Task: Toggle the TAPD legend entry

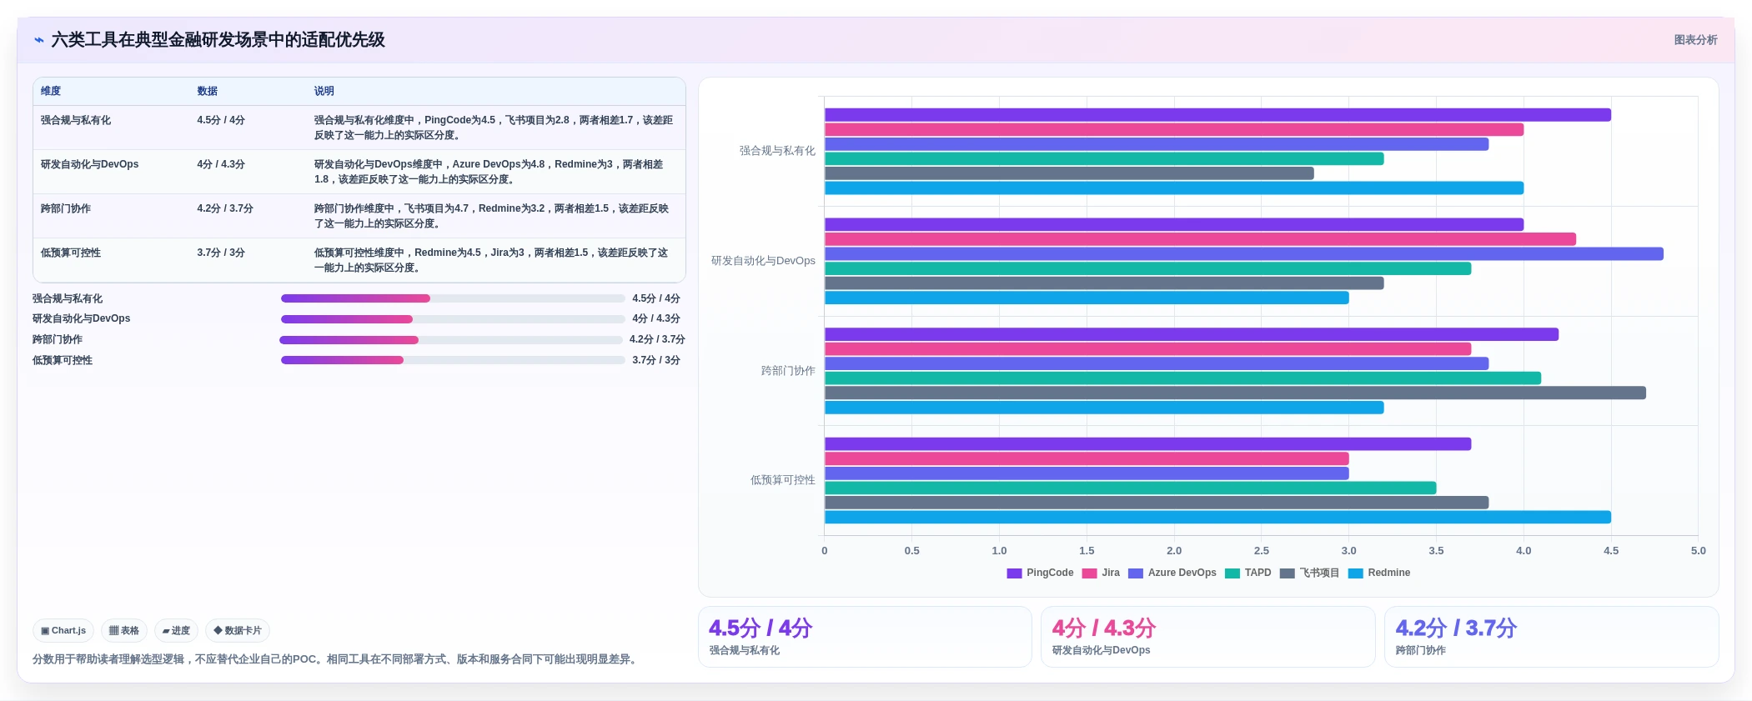Action: click(1248, 573)
